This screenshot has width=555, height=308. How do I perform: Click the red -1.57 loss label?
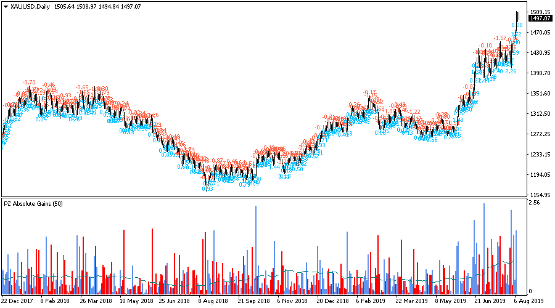500,38
